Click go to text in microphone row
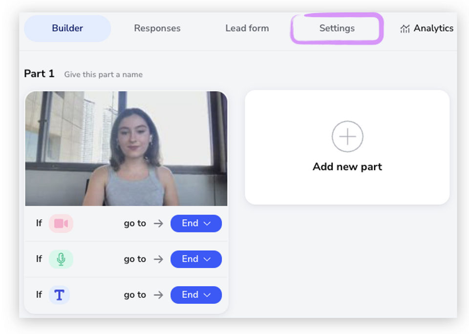 pyautogui.click(x=135, y=259)
